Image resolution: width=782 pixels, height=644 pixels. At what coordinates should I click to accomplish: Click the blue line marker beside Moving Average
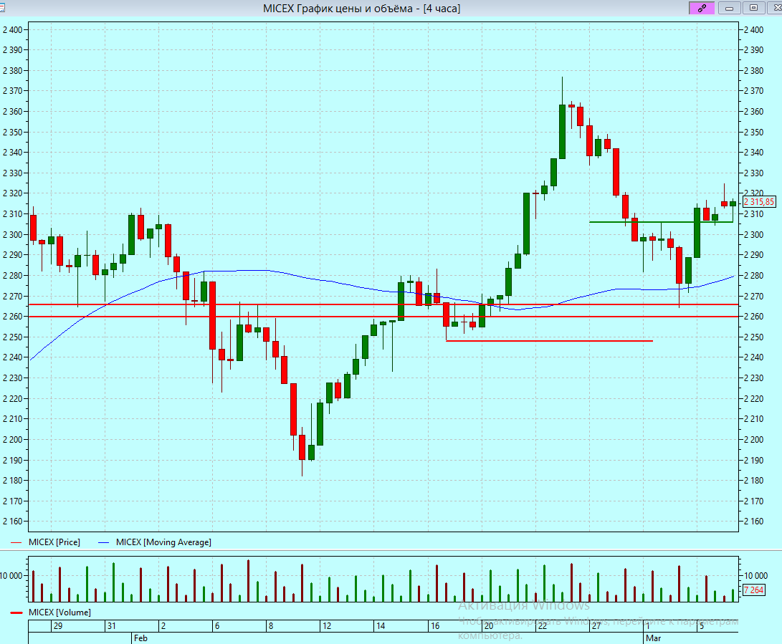[104, 543]
